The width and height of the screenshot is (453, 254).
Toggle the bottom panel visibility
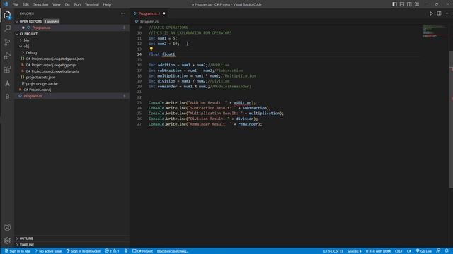point(402,4)
